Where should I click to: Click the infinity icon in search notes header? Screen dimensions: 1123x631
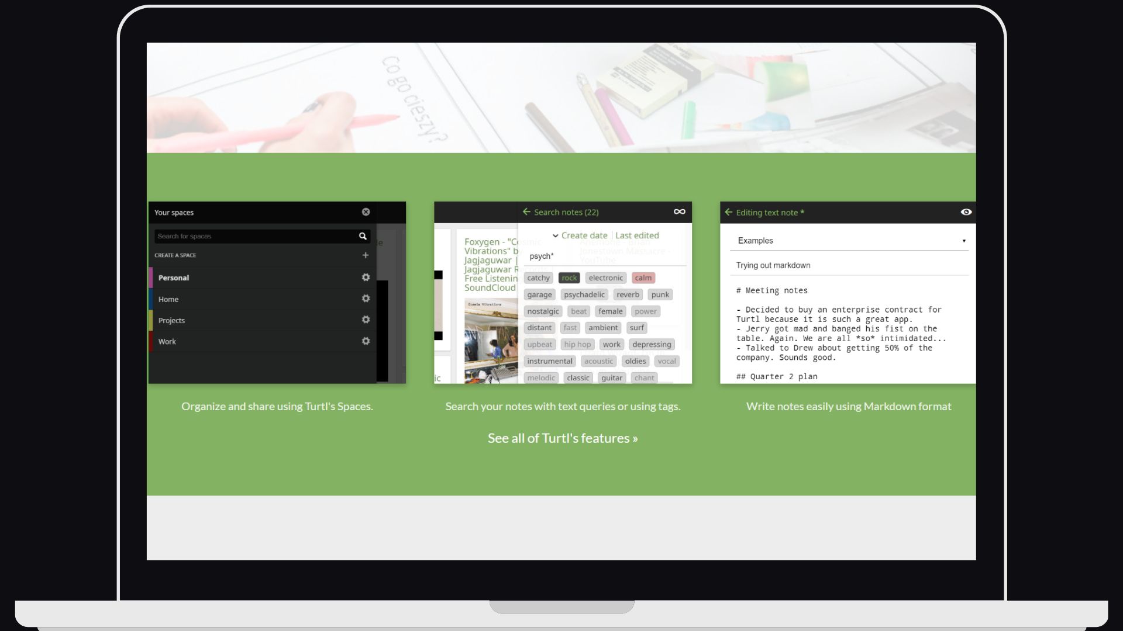[678, 212]
